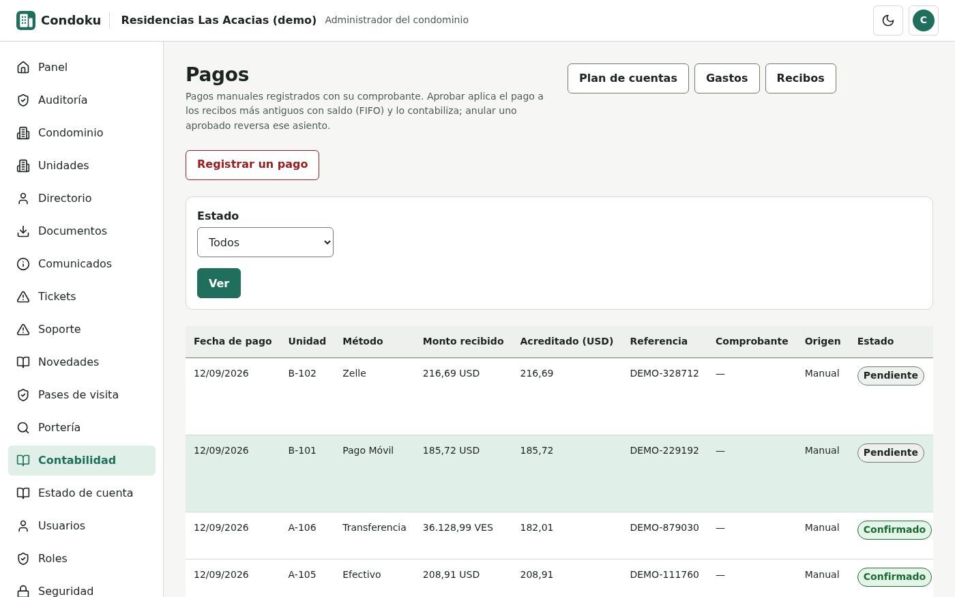Click the Comunicados info icon
Screen dimensions: 955x597
[x=23, y=263]
